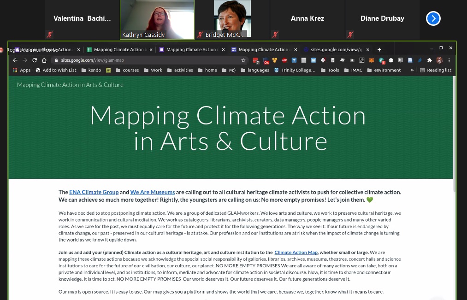Image resolution: width=467 pixels, height=300 pixels.
Task: Open the browser home page icon
Action: [44, 60]
